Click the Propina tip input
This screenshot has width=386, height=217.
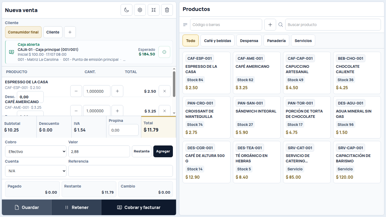124,130
